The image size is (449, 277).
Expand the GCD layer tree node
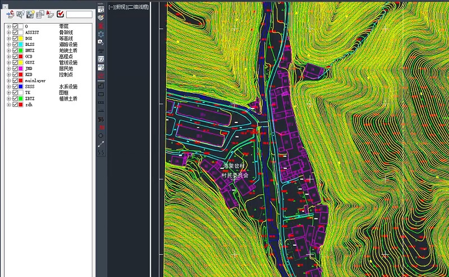point(8,57)
